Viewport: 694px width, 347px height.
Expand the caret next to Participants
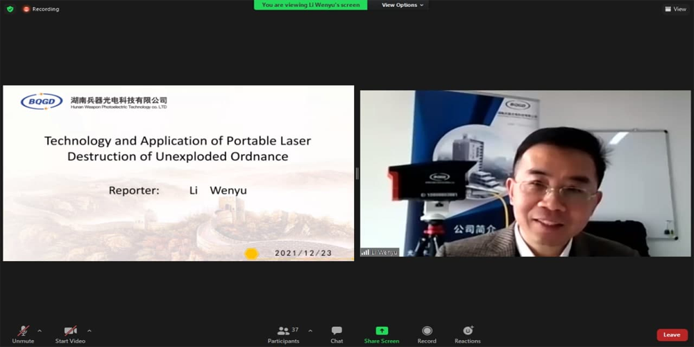click(x=310, y=330)
